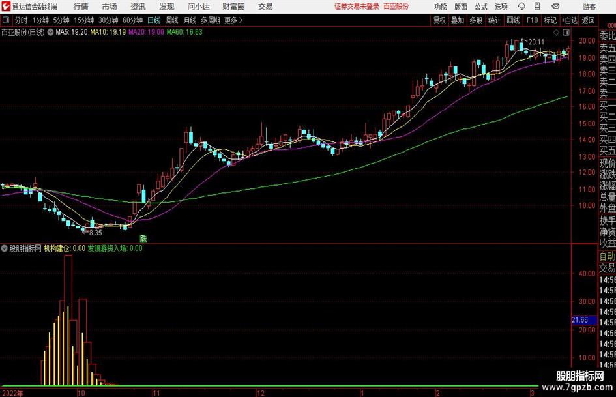Click the 机构建仓: 0.00 indicator label
This screenshot has width=616, height=397.
click(x=65, y=248)
